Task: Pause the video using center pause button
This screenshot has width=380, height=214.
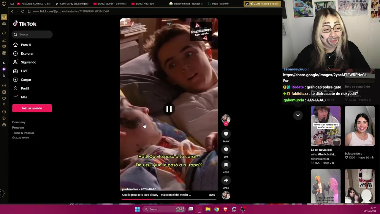Action: pos(169,109)
